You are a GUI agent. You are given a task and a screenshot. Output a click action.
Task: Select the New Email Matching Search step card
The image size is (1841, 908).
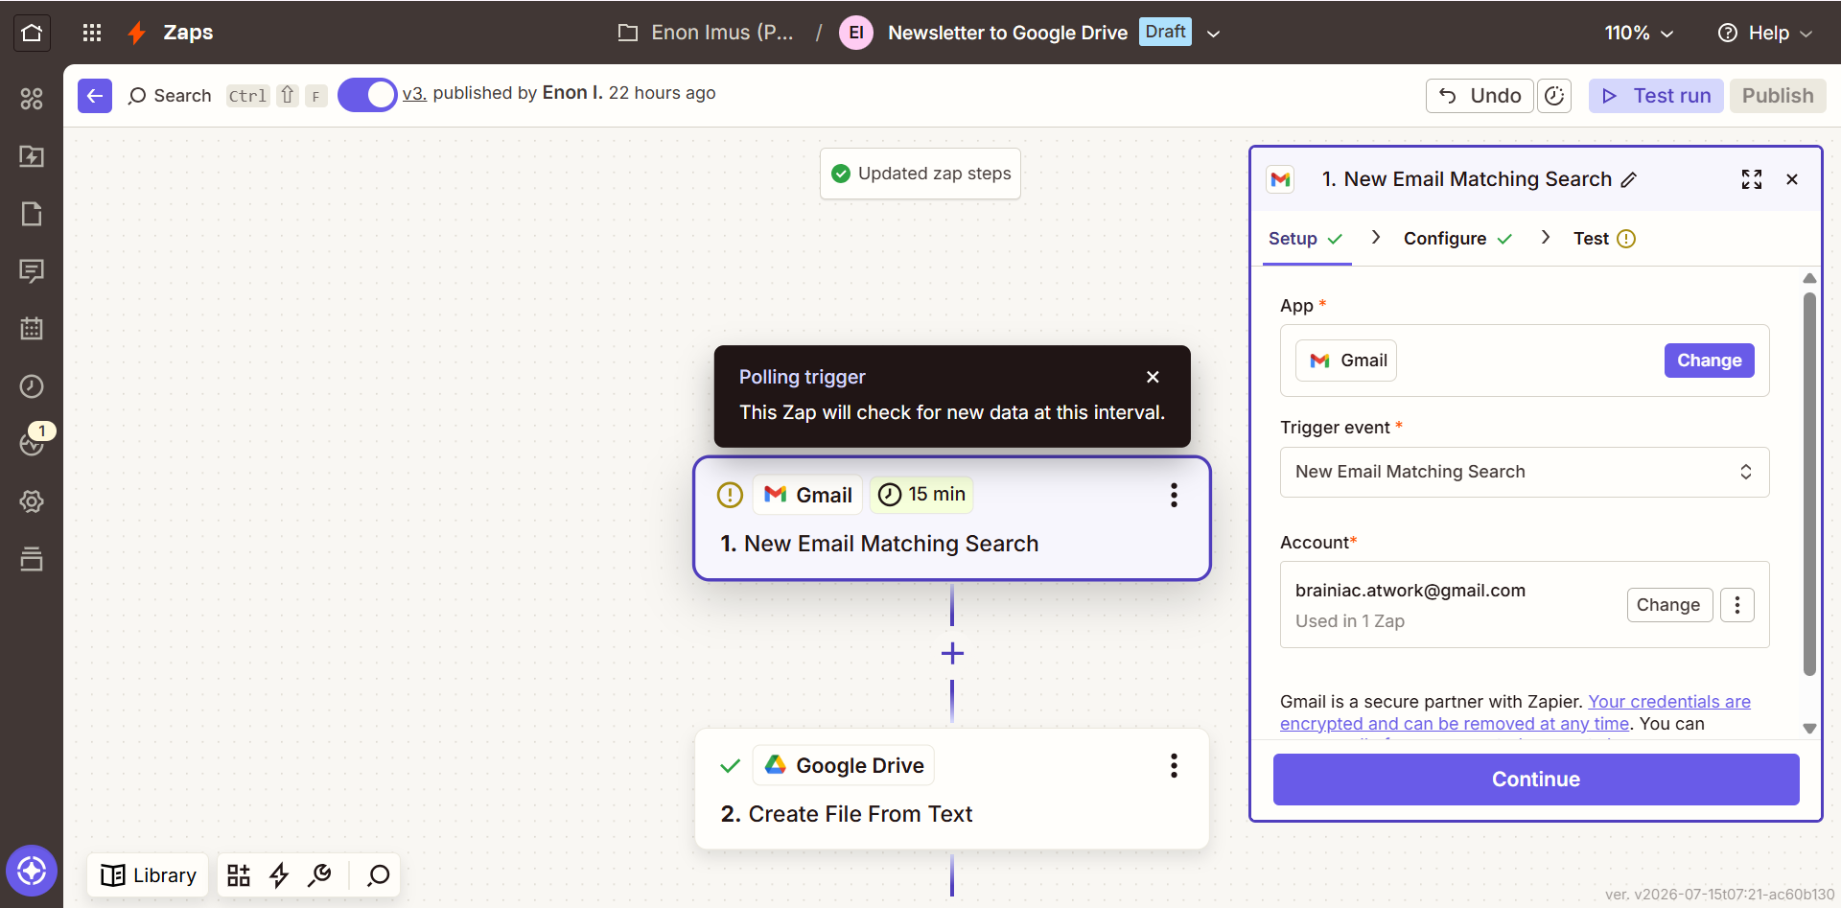coord(952,519)
